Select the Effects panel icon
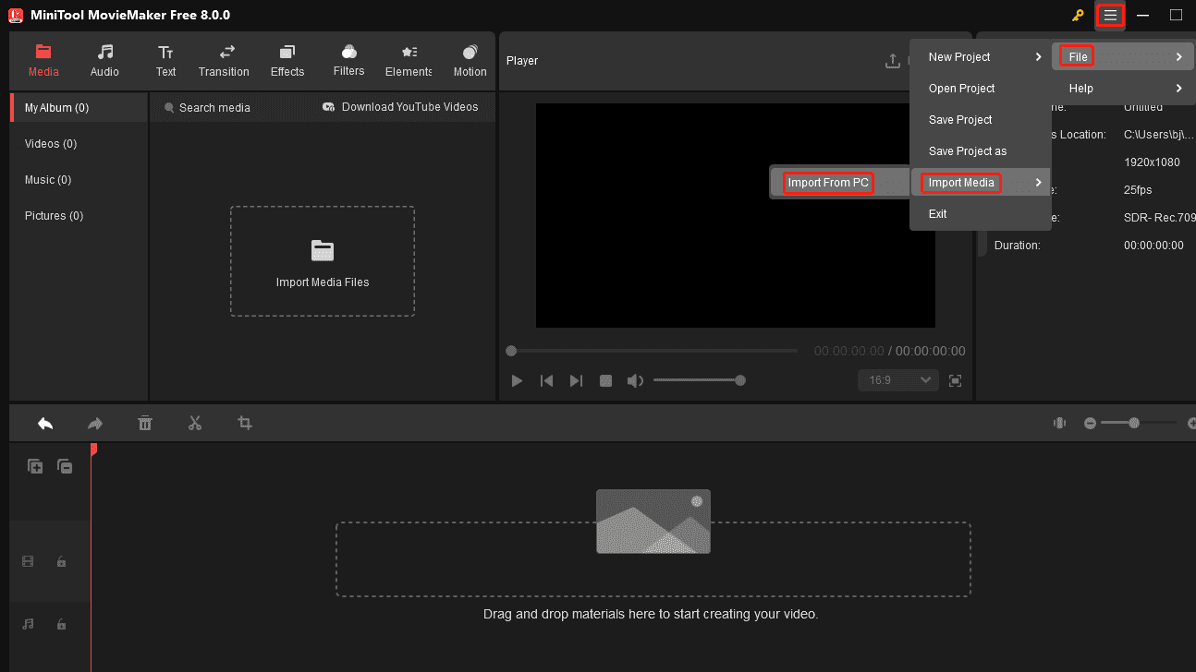This screenshot has height=672, width=1196. click(287, 60)
